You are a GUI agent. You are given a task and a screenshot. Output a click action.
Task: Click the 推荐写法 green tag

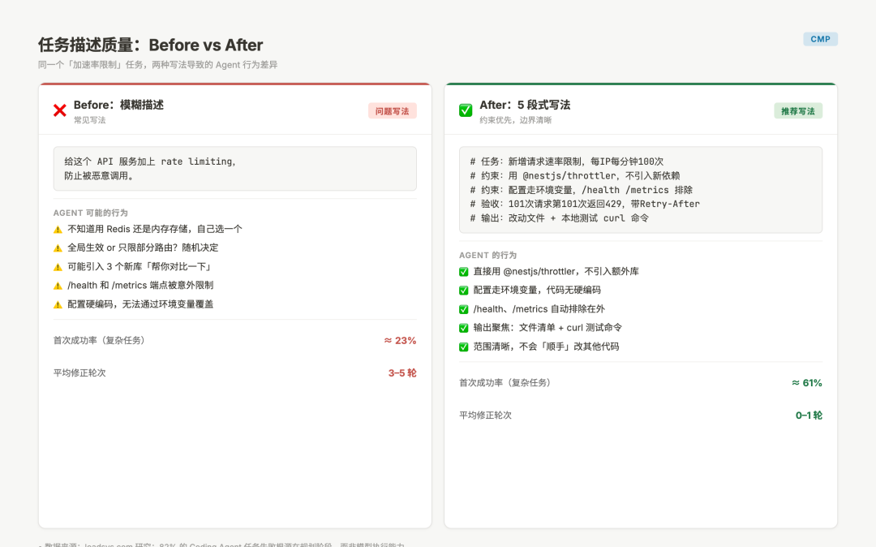[x=798, y=111]
